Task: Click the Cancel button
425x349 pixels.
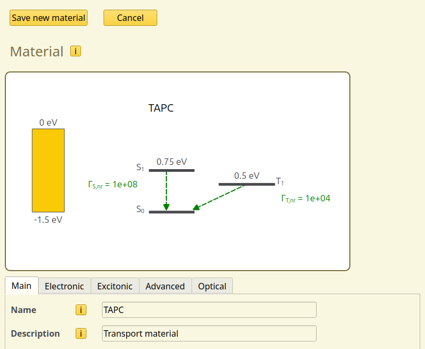Action: 130,18
